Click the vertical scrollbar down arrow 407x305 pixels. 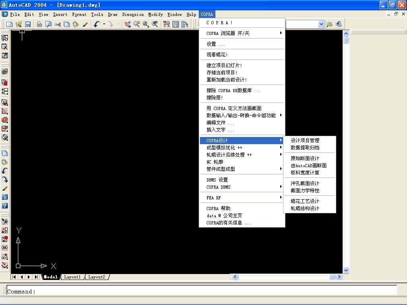[x=346, y=270]
